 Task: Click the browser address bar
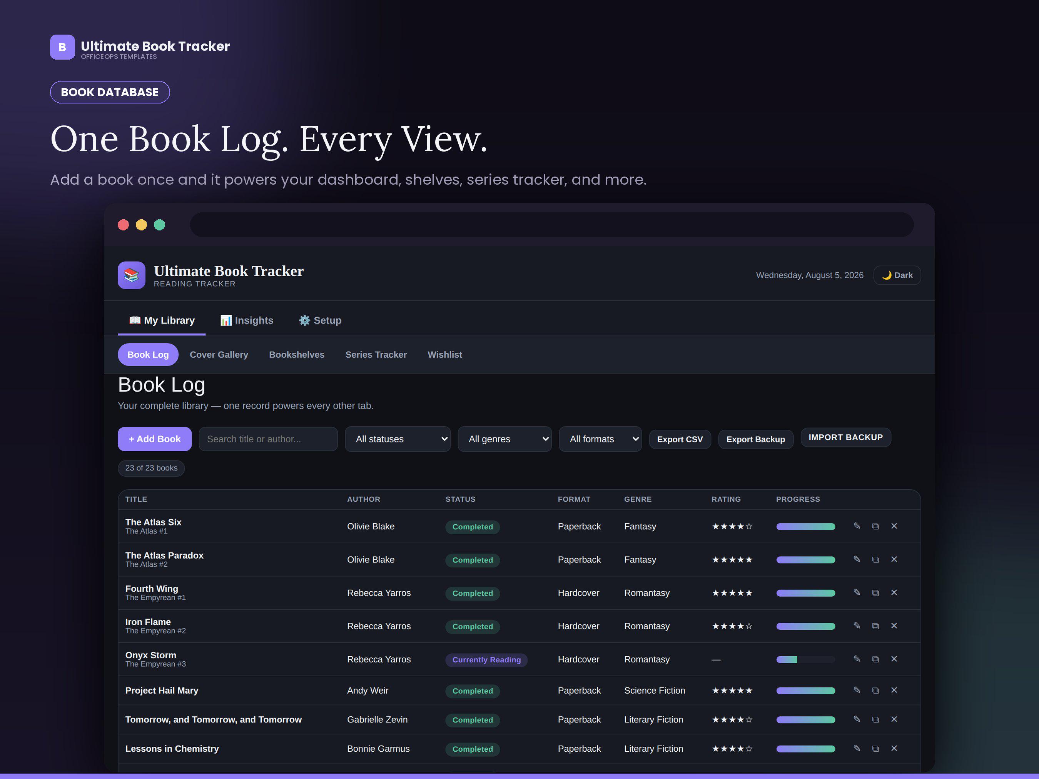click(551, 224)
